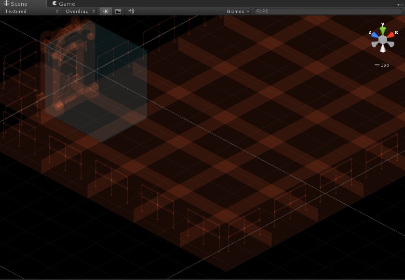The width and height of the screenshot is (405, 280).
Task: Click the white downward cone of the gizmo
Action: tap(383, 48)
